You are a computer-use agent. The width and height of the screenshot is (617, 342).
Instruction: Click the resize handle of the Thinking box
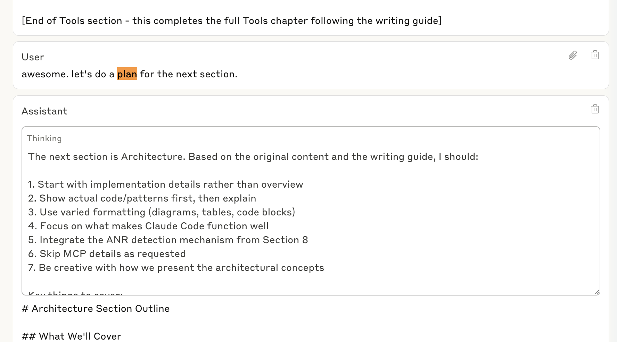597,291
